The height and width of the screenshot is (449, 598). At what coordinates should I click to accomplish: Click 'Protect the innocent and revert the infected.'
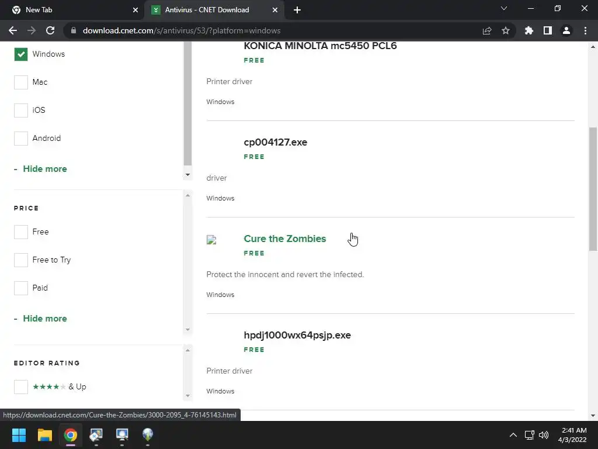tap(285, 275)
